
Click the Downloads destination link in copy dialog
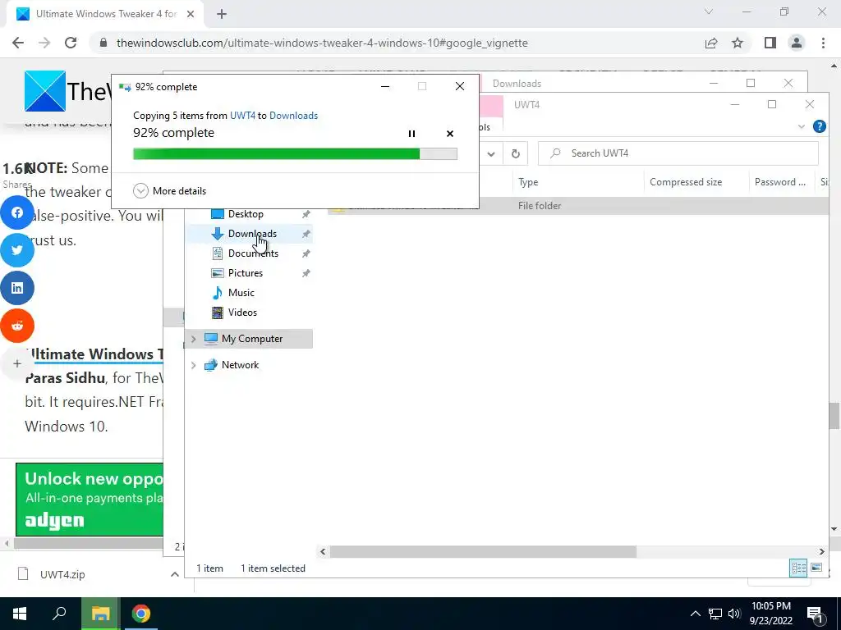coord(293,115)
